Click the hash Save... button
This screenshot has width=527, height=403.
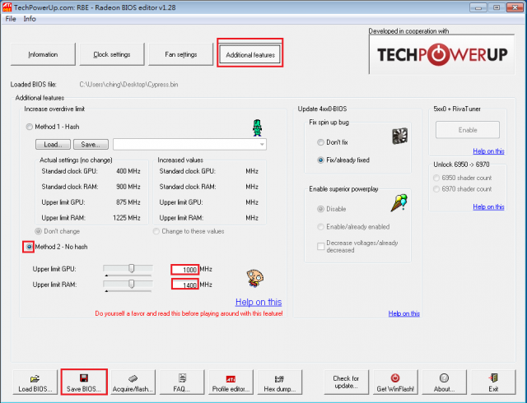click(x=91, y=145)
